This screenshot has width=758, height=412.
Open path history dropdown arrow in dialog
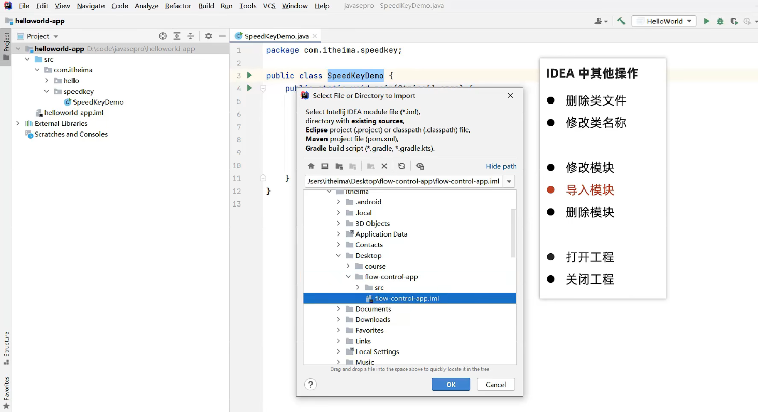[x=509, y=182]
